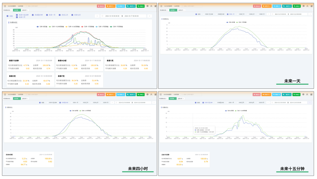Toggle 4小时预测值 legend series in top-left chart
Viewport: 317px width, 179px height.
pos(72,27)
